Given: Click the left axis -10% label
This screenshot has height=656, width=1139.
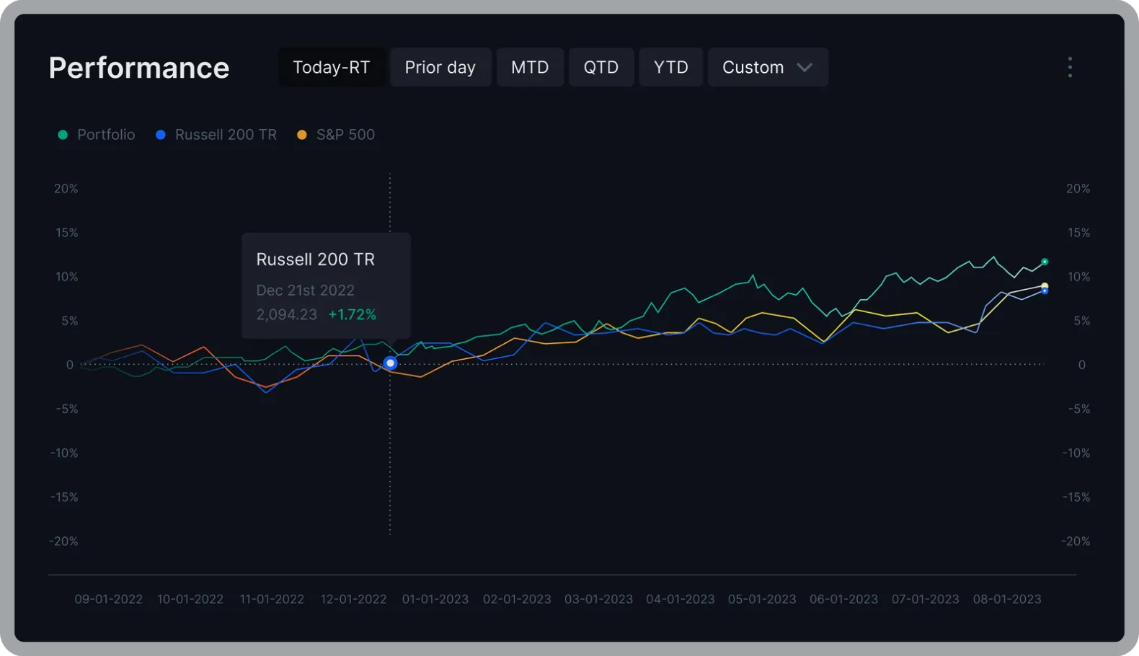Looking at the screenshot, I should pos(64,453).
